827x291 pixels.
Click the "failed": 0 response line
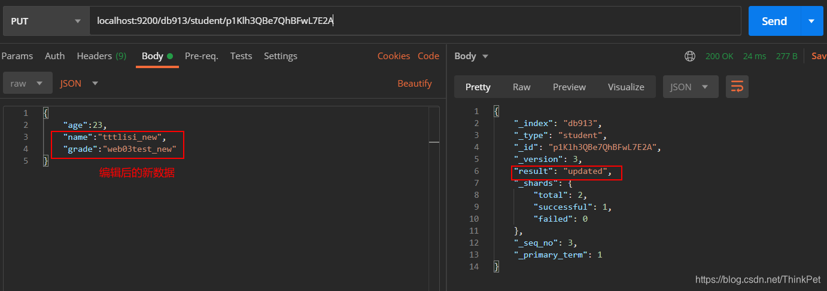point(561,219)
